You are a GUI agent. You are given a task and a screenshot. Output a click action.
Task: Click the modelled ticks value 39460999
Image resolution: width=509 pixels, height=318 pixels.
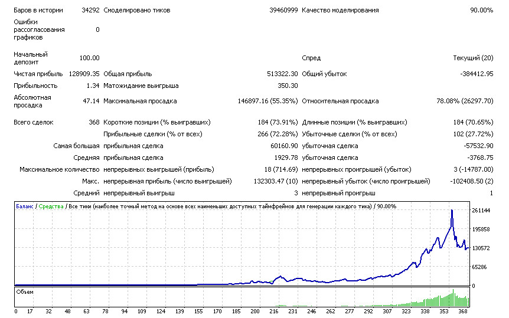(283, 10)
